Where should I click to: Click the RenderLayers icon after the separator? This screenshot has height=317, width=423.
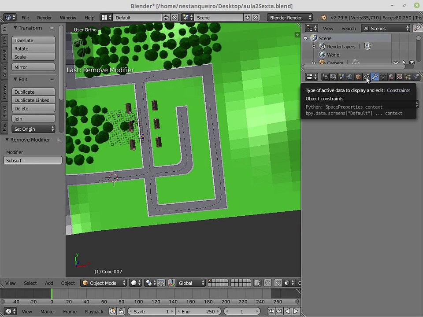pos(367,46)
